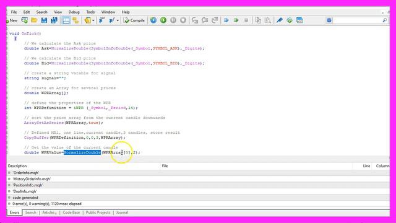Toggle the Navigator panel icon

tap(75, 20)
